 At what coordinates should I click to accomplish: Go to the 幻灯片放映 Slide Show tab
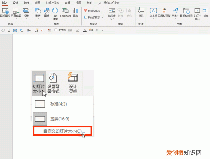(x=52, y=3)
